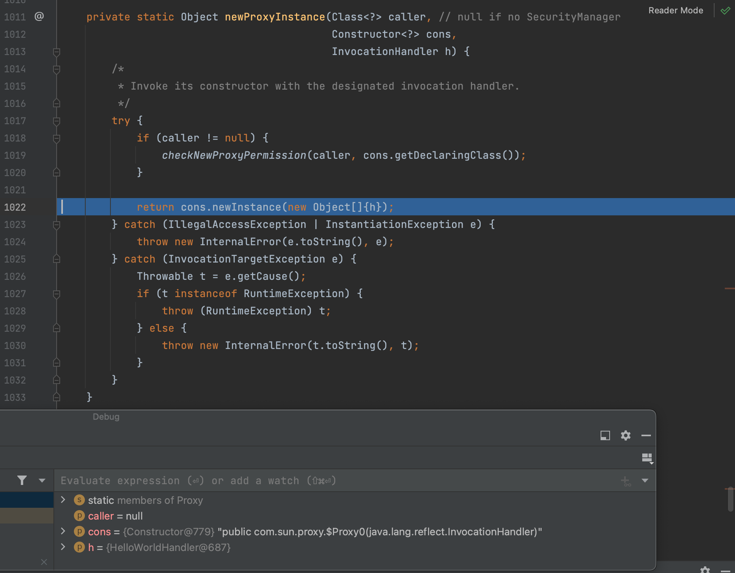This screenshot has width=735, height=573.
Task: Select the Debug panel title tab
Action: click(106, 417)
